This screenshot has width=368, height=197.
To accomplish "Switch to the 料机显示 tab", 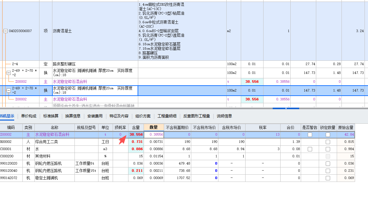I will (x=7, y=116).
